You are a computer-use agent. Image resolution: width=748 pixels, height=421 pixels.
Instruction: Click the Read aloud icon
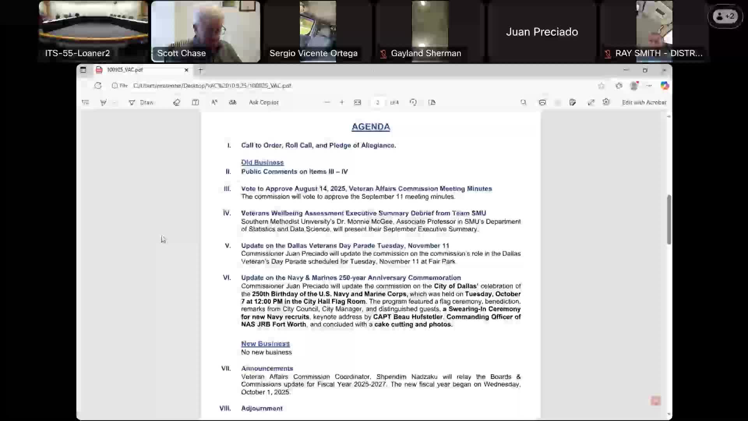[x=214, y=103]
